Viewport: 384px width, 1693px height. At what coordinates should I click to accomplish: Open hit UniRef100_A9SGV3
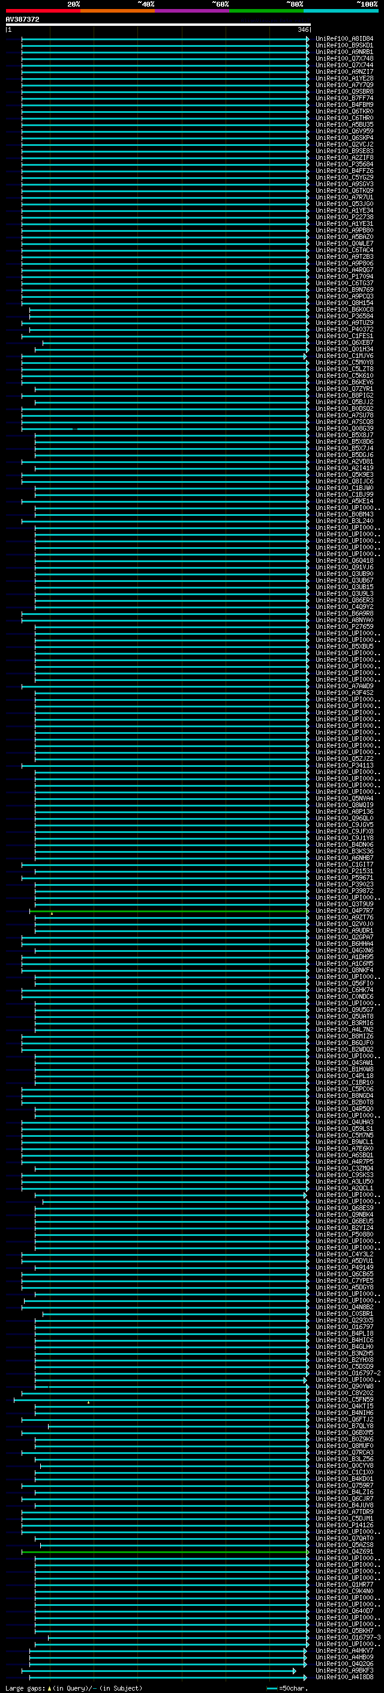coord(344,184)
